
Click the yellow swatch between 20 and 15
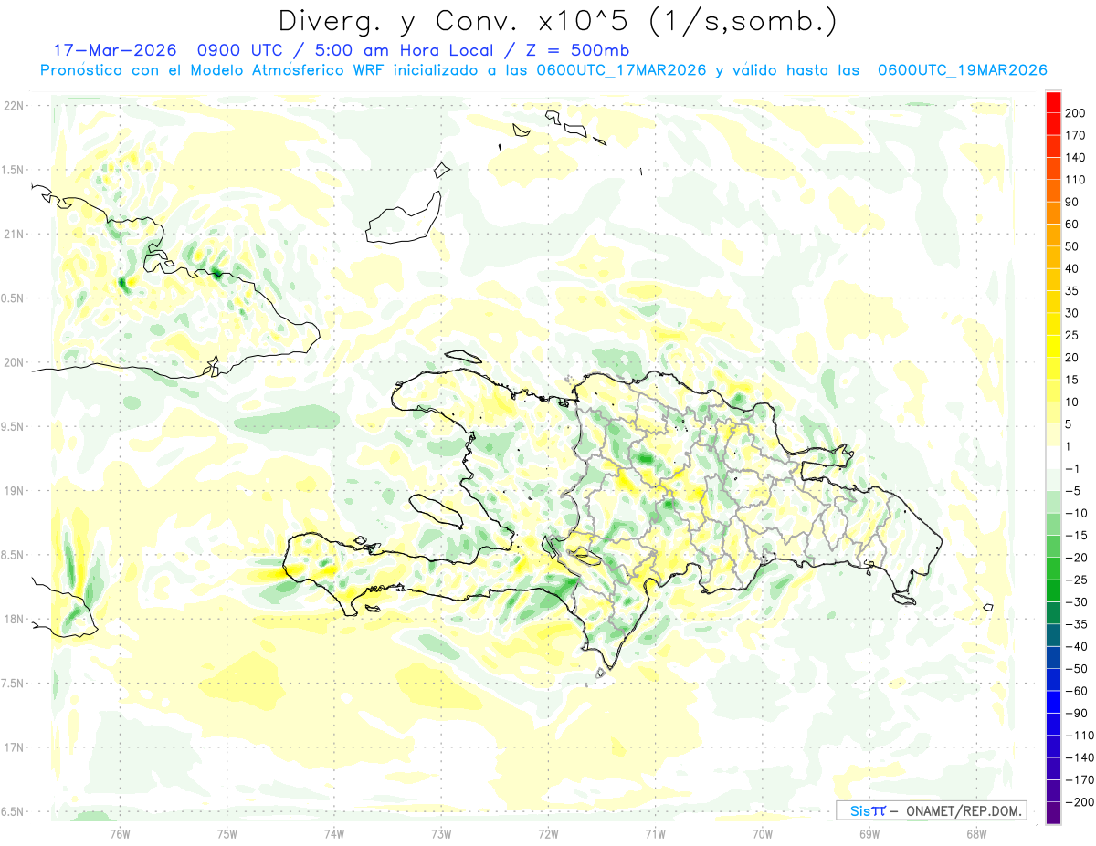coord(1053,369)
